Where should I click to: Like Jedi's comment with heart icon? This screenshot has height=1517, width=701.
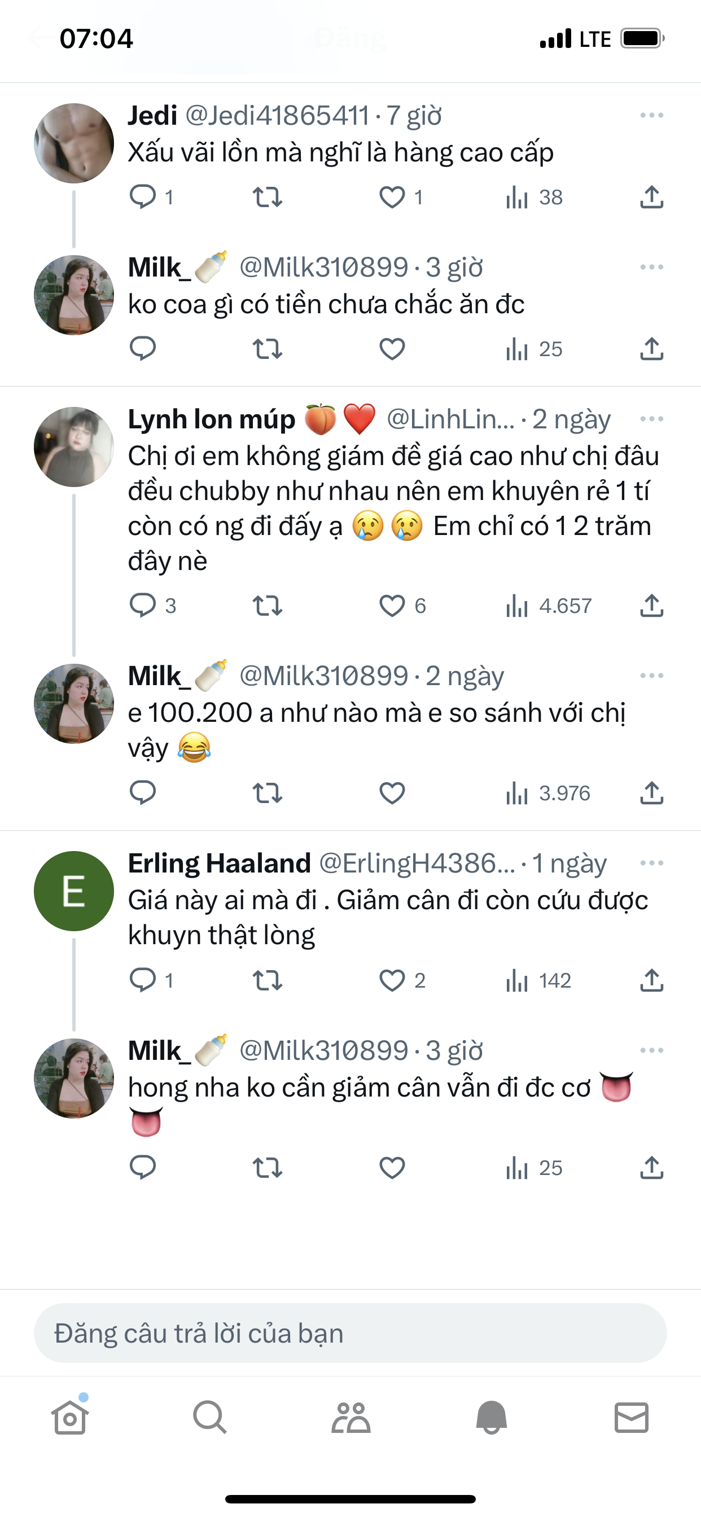pyautogui.click(x=392, y=198)
